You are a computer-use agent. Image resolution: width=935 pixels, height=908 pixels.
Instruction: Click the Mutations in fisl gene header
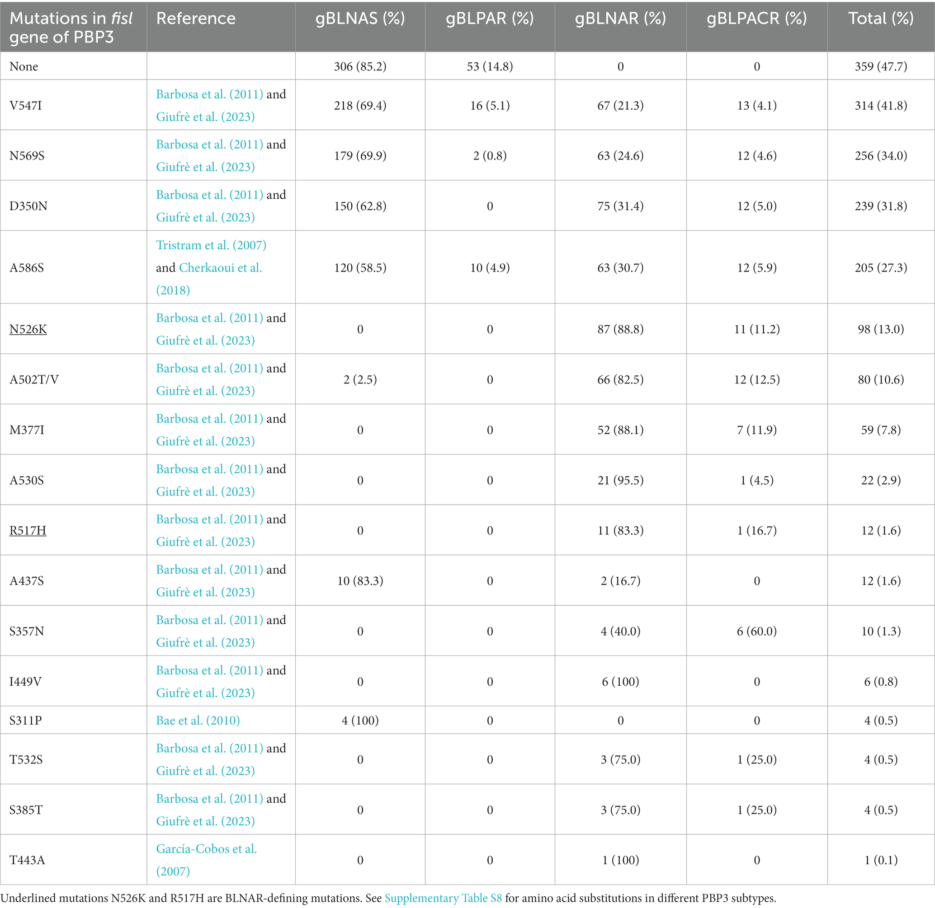click(71, 28)
